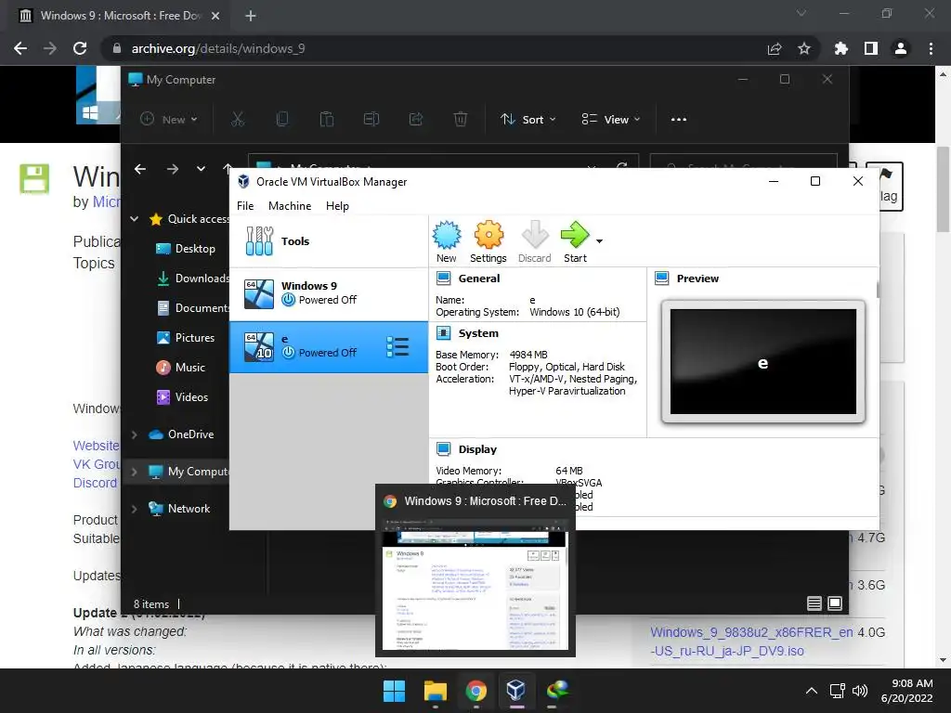Expand the OneDrive tree node
This screenshot has height=713, width=951.
[134, 434]
